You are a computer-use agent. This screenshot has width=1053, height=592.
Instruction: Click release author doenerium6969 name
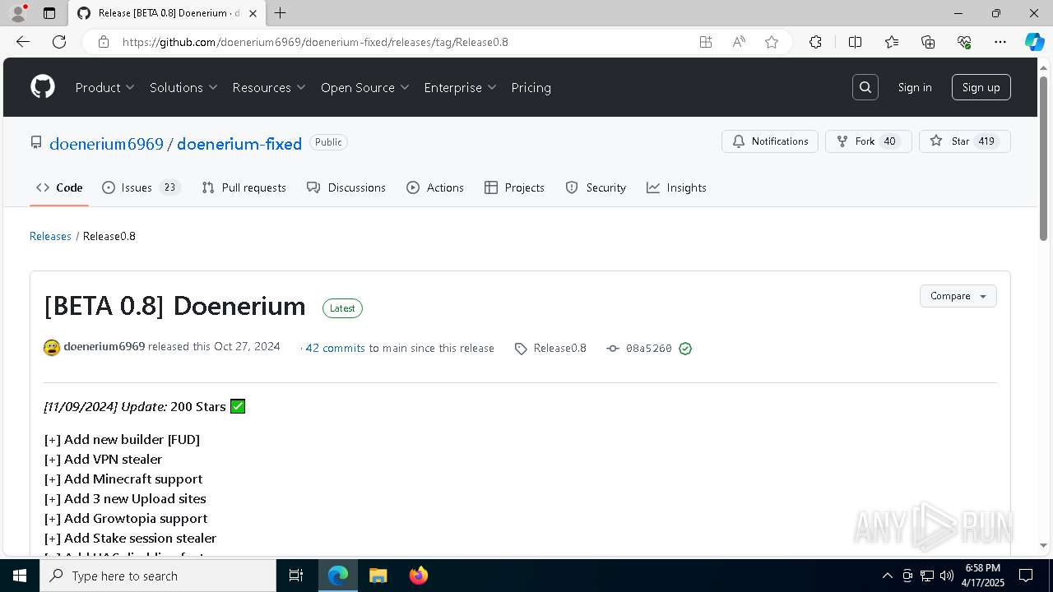click(x=104, y=347)
